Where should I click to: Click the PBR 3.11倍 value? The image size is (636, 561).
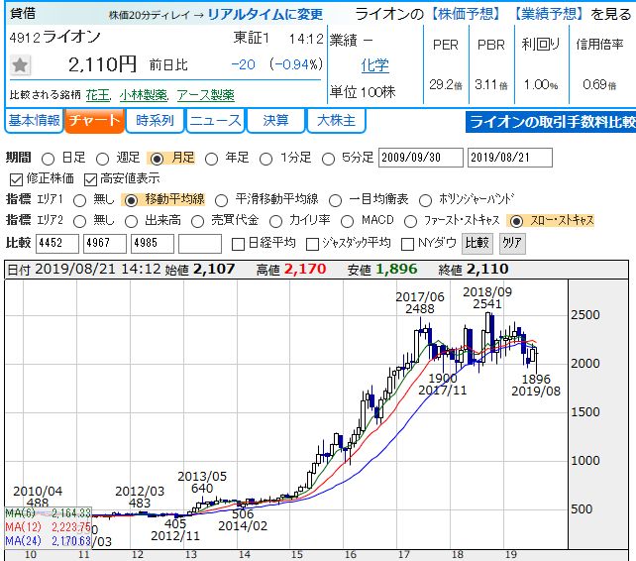click(491, 85)
